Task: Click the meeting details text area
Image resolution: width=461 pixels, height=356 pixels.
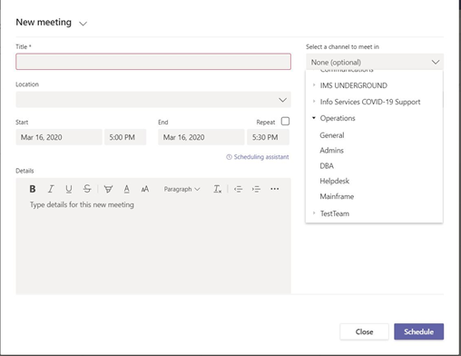Action: [x=153, y=245]
